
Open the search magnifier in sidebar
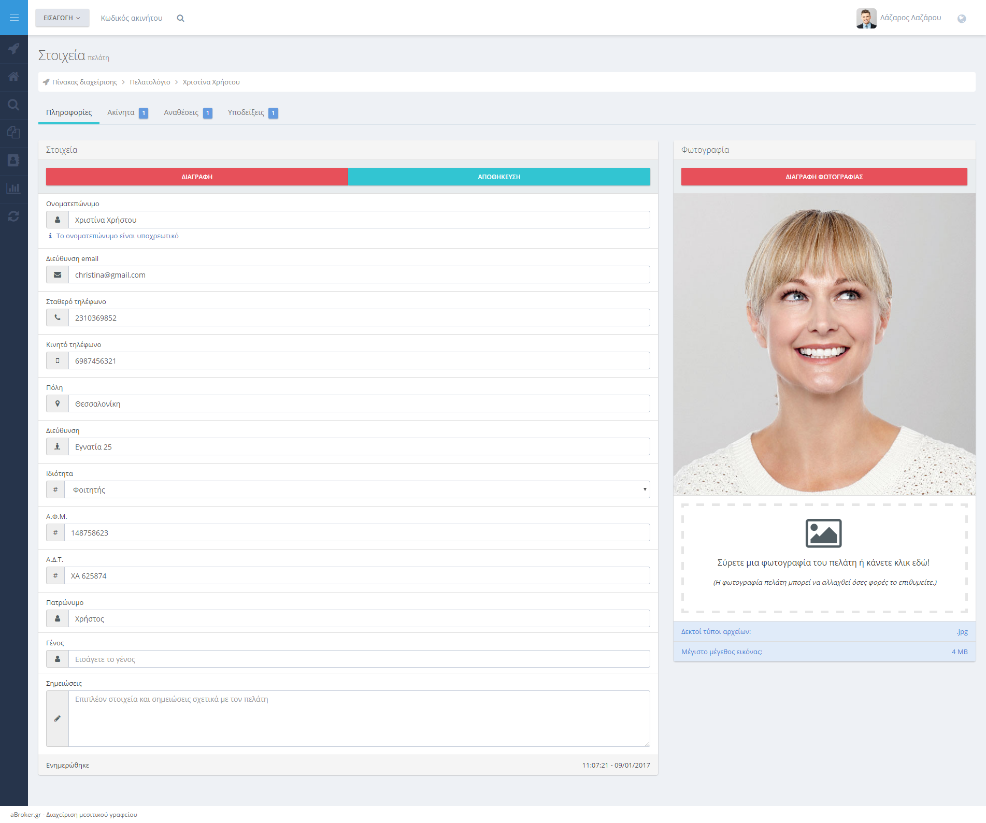click(x=14, y=105)
